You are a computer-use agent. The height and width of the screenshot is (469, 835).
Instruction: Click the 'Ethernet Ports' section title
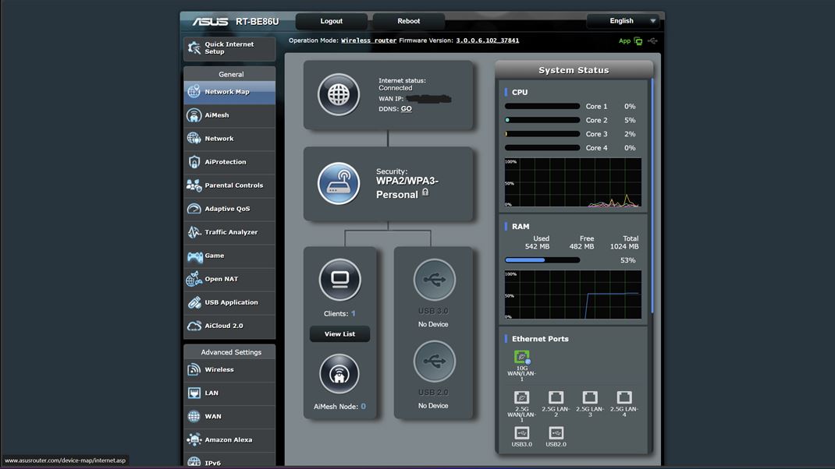[x=540, y=339]
